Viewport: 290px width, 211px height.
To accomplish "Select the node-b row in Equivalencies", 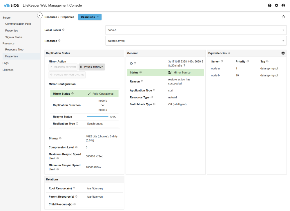I will click(x=246, y=75).
